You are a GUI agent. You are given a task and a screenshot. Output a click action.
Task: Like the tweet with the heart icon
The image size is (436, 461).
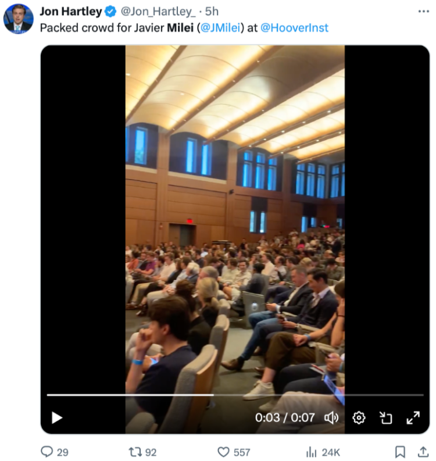tap(223, 452)
